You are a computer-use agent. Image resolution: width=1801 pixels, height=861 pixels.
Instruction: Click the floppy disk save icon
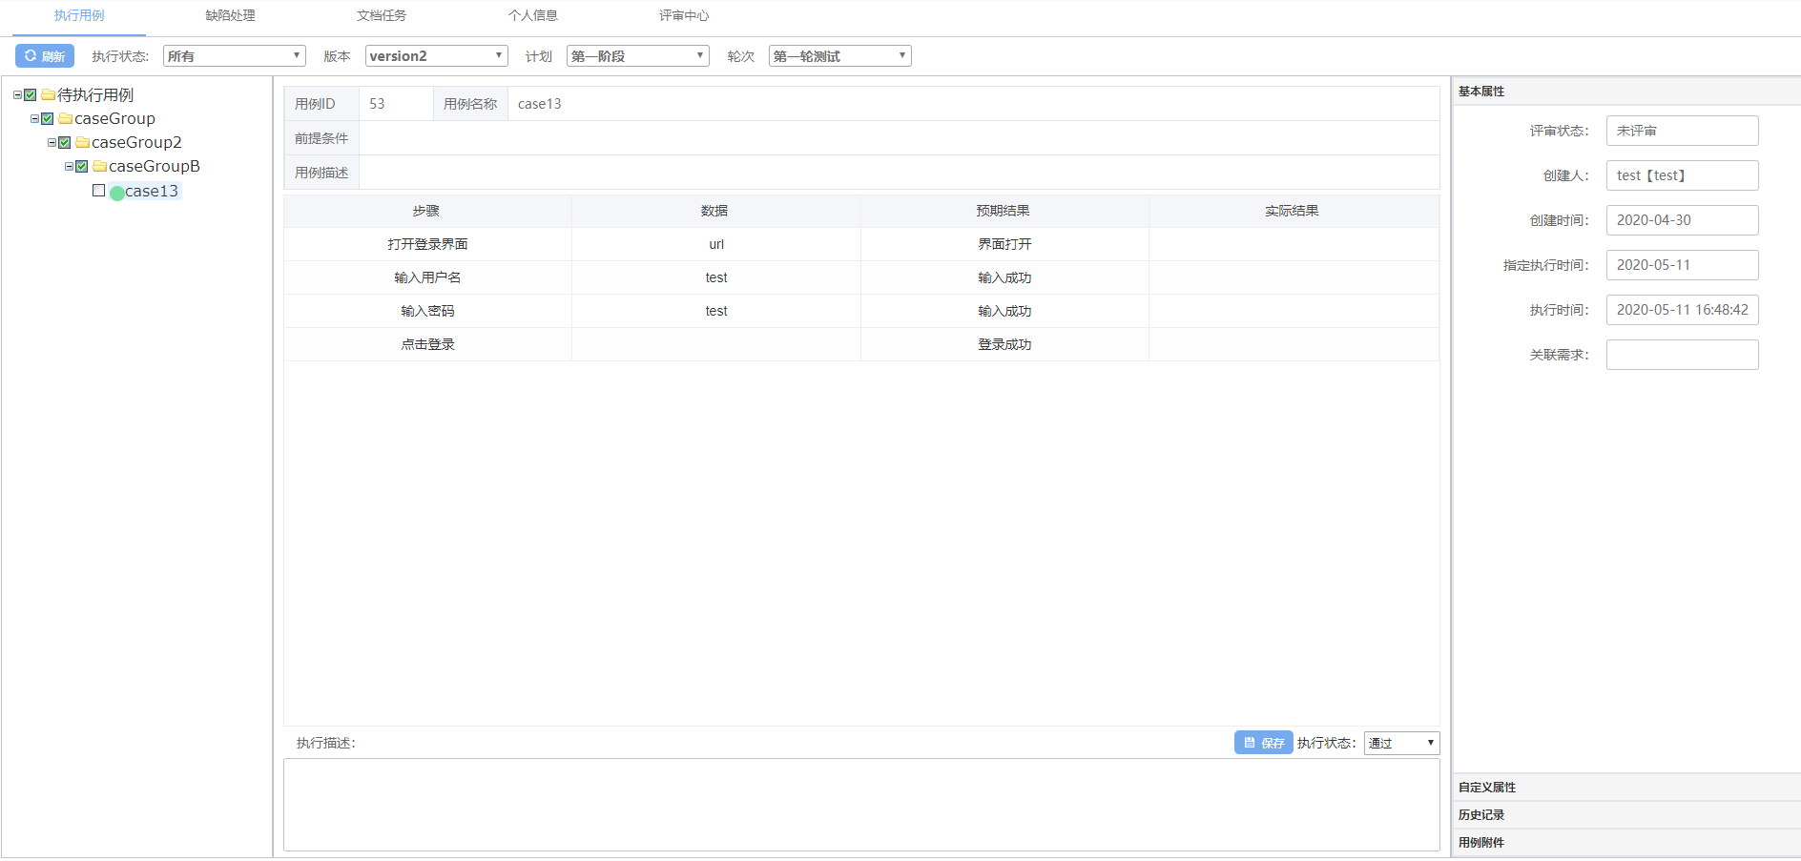click(x=1248, y=743)
